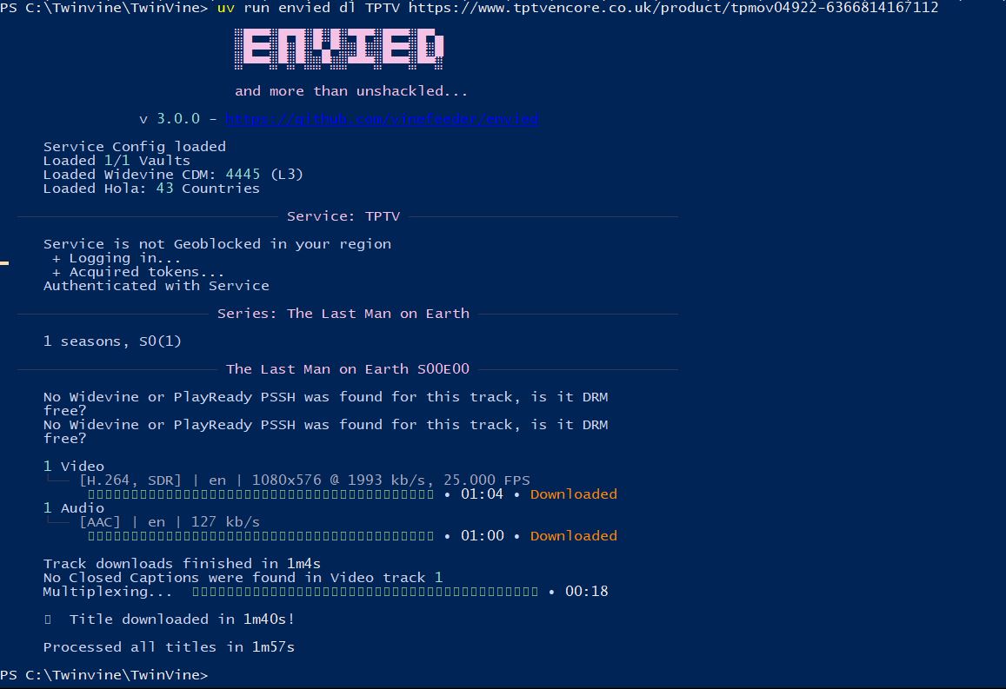The width and height of the screenshot is (1006, 689).
Task: Click the video download progress bar
Action: point(261,494)
